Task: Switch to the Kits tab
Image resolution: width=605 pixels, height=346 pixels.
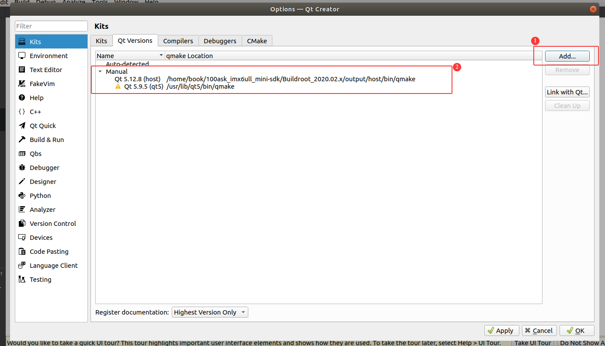Action: coord(101,41)
